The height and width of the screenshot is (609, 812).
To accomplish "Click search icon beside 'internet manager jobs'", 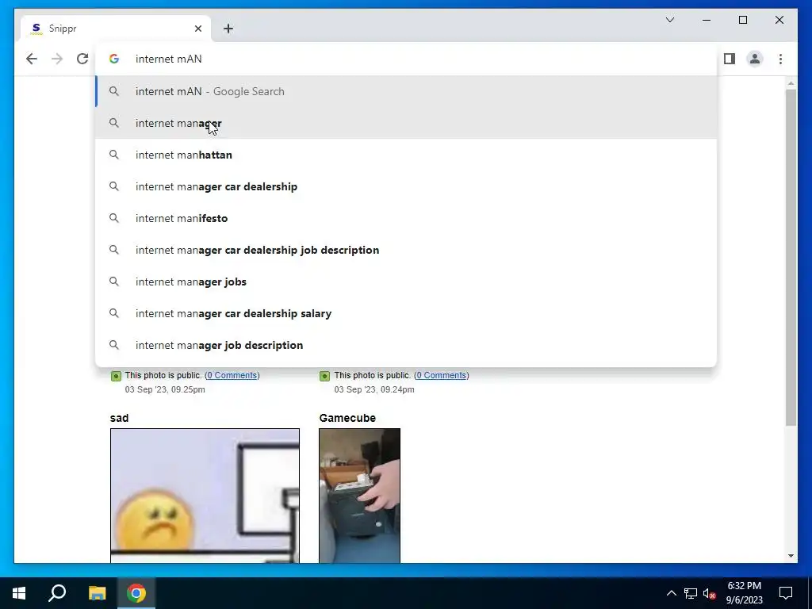I will tap(114, 282).
